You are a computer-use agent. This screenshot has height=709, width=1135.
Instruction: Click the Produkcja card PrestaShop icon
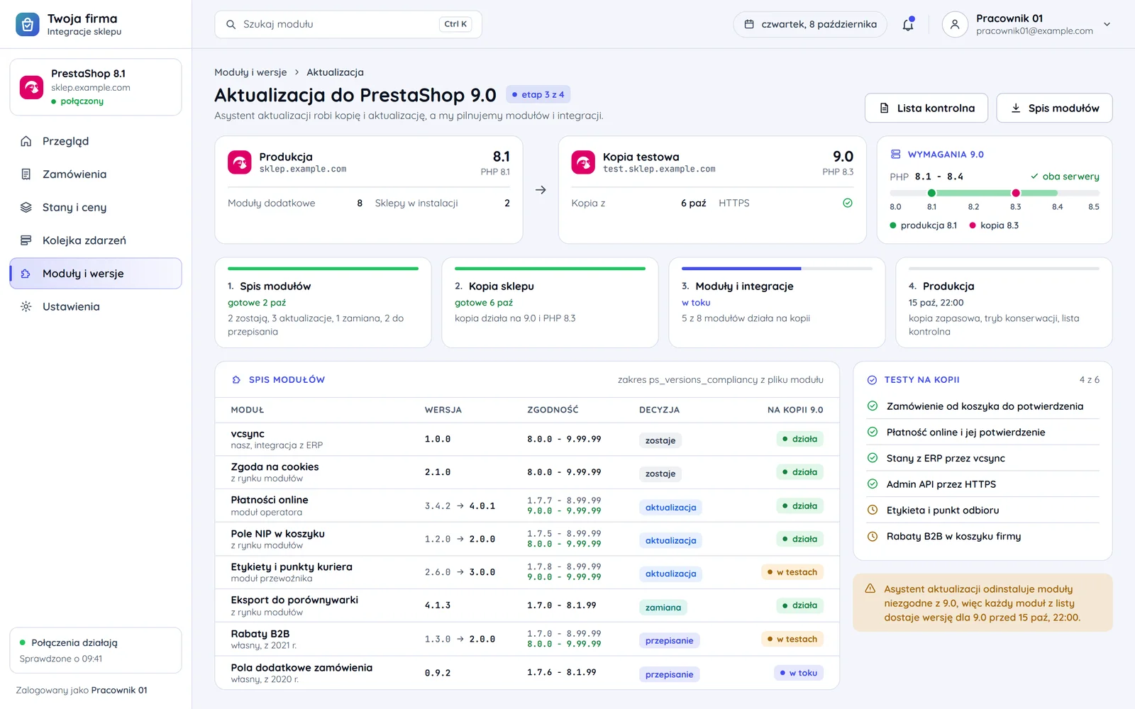pyautogui.click(x=240, y=162)
